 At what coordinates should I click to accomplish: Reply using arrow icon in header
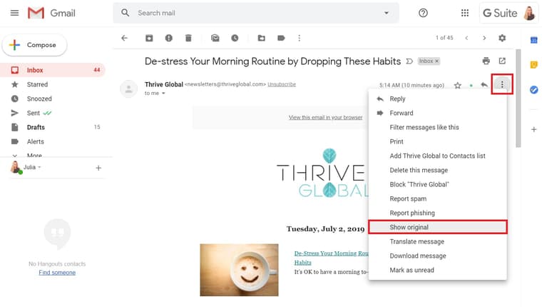(x=484, y=85)
